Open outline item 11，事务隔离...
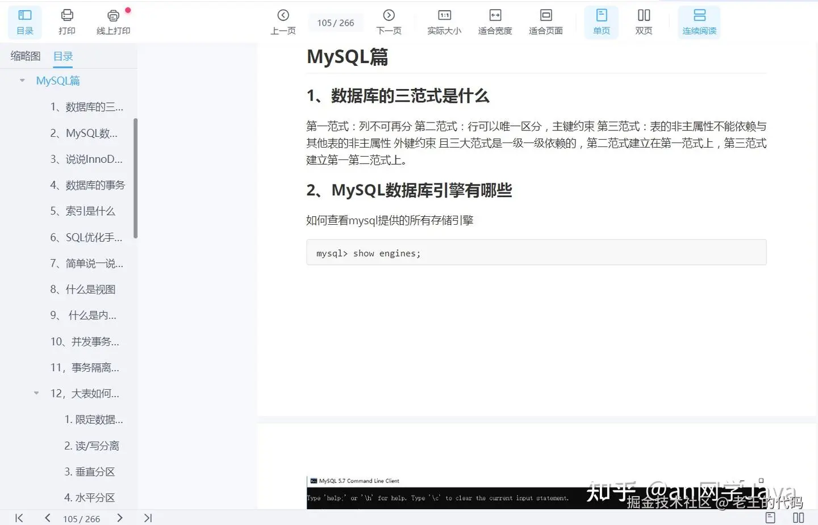 click(x=85, y=367)
